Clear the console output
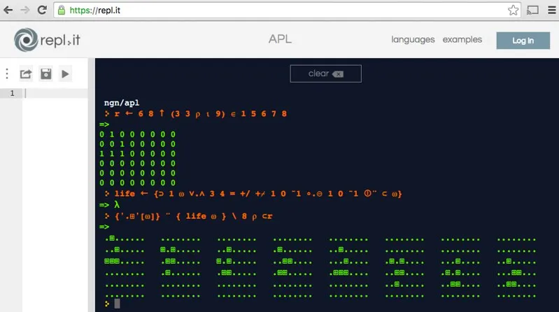The width and height of the screenshot is (559, 312). tap(325, 74)
